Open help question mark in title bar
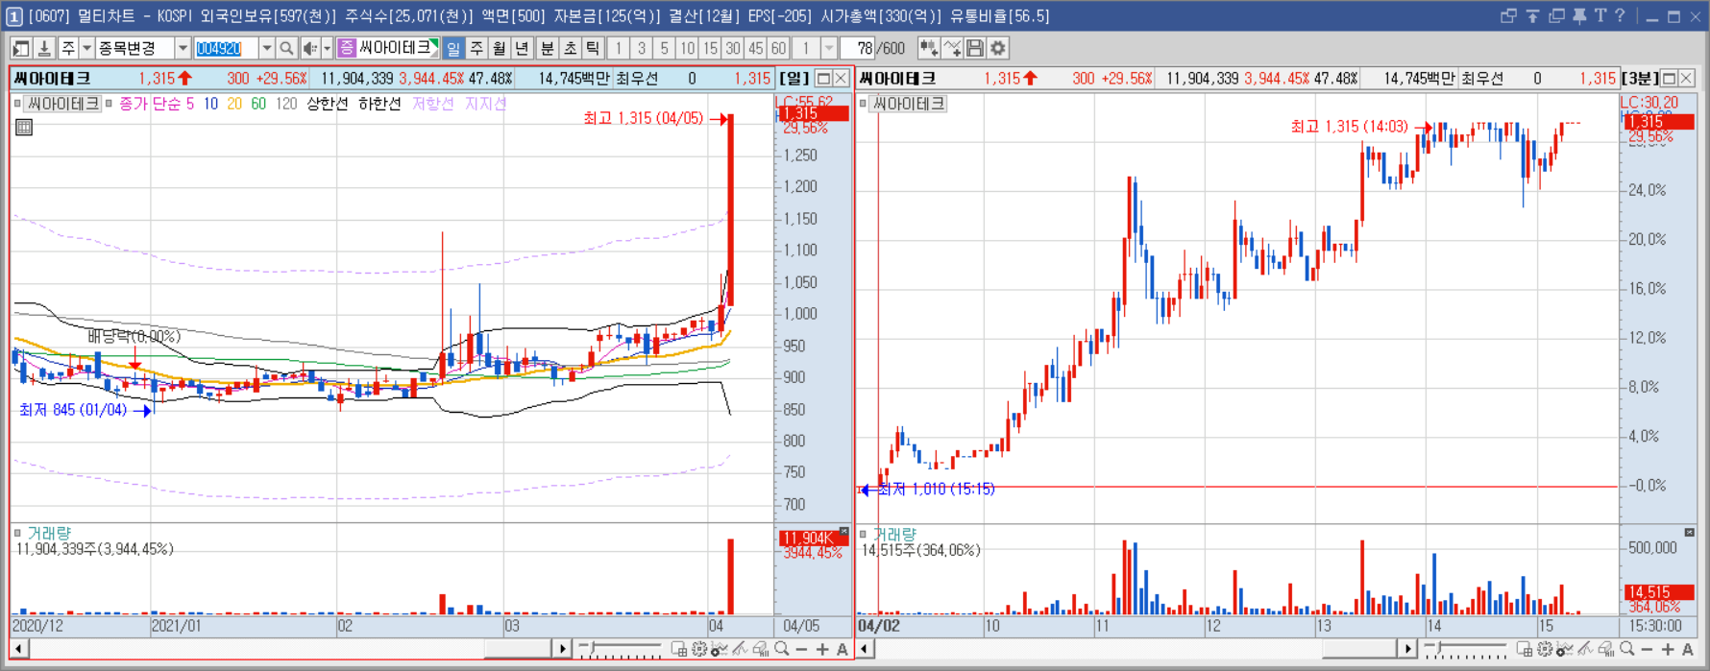 coord(1620,15)
